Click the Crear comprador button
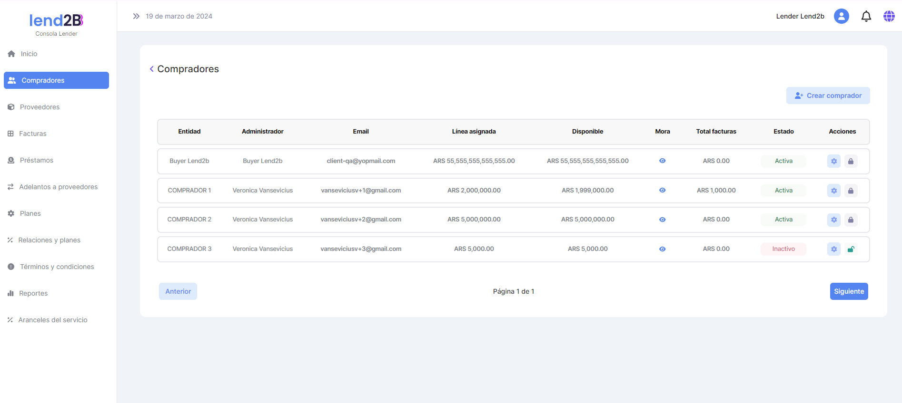902x403 pixels. [x=828, y=96]
